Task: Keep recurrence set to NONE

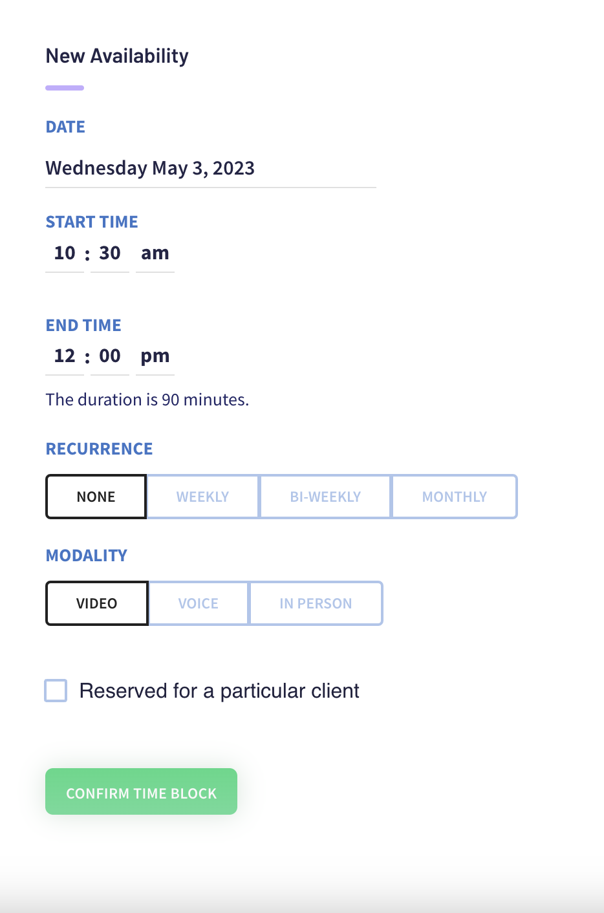Action: 95,497
